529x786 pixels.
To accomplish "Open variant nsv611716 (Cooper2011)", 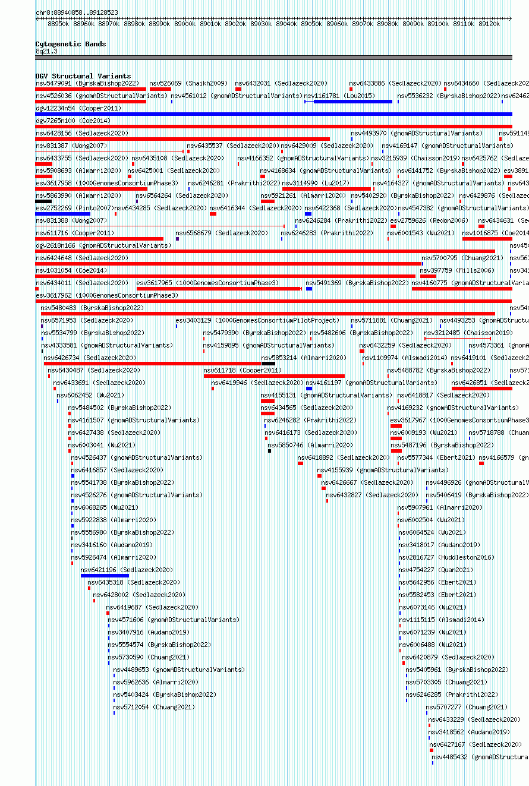I will (x=75, y=233).
